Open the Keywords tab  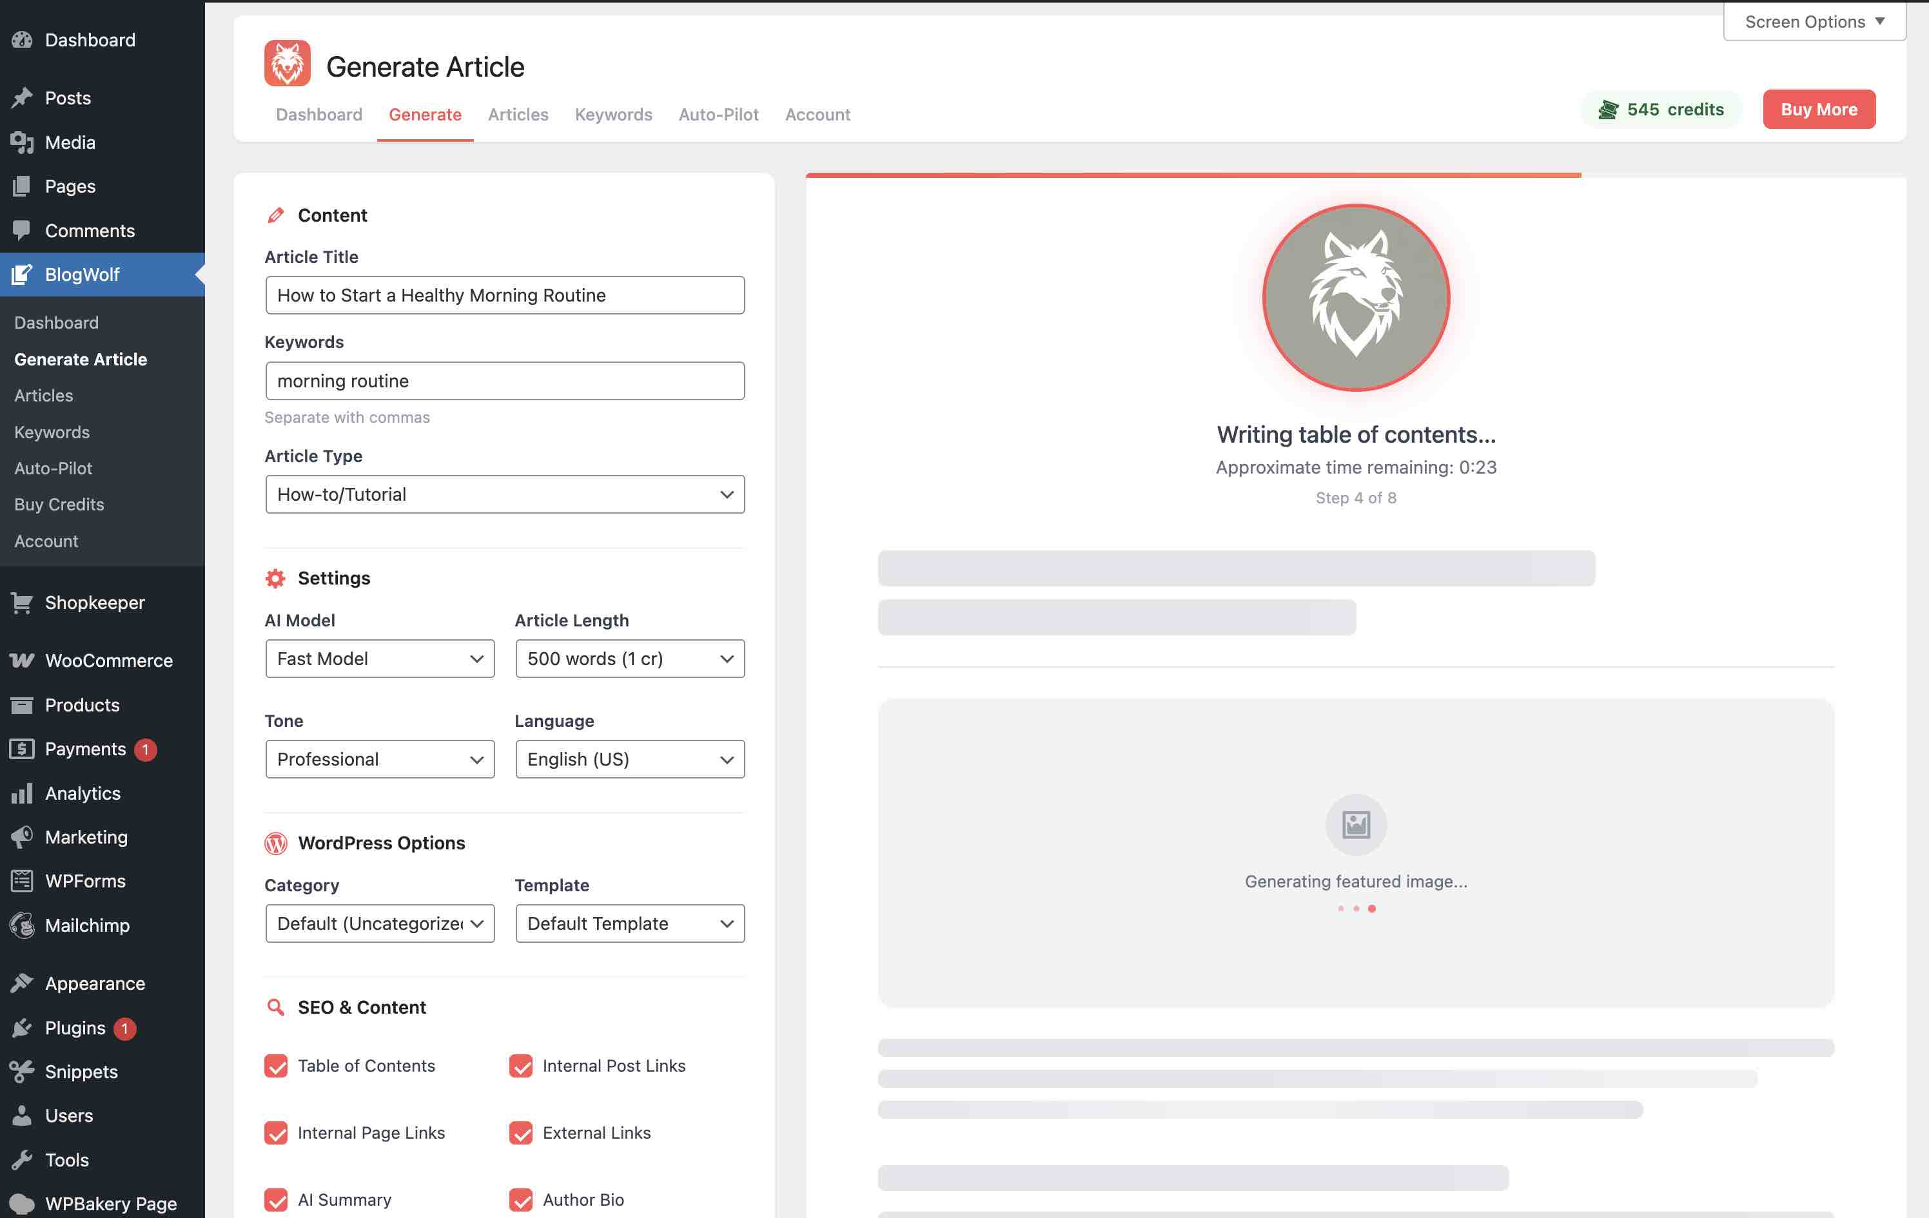(613, 113)
